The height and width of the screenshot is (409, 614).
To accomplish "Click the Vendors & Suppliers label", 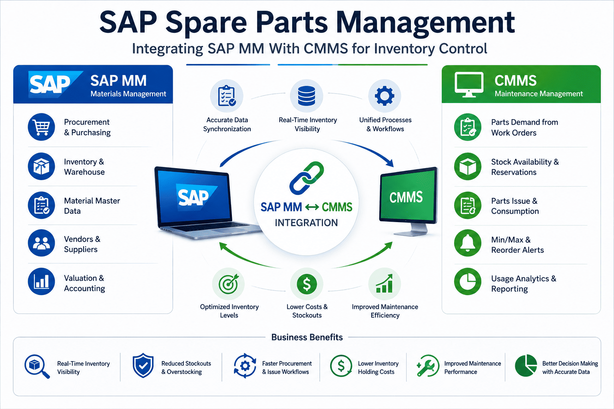I will 82,244.
